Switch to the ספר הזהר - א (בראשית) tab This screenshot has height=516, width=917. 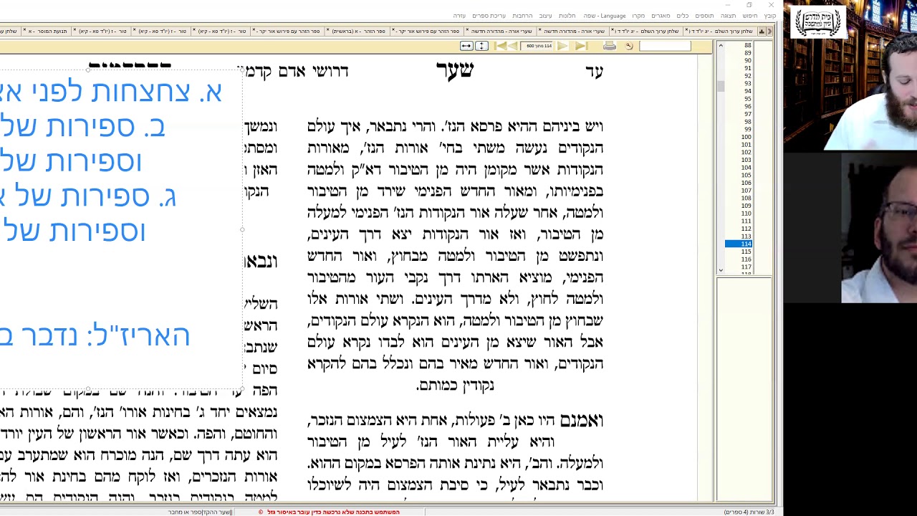(x=358, y=32)
